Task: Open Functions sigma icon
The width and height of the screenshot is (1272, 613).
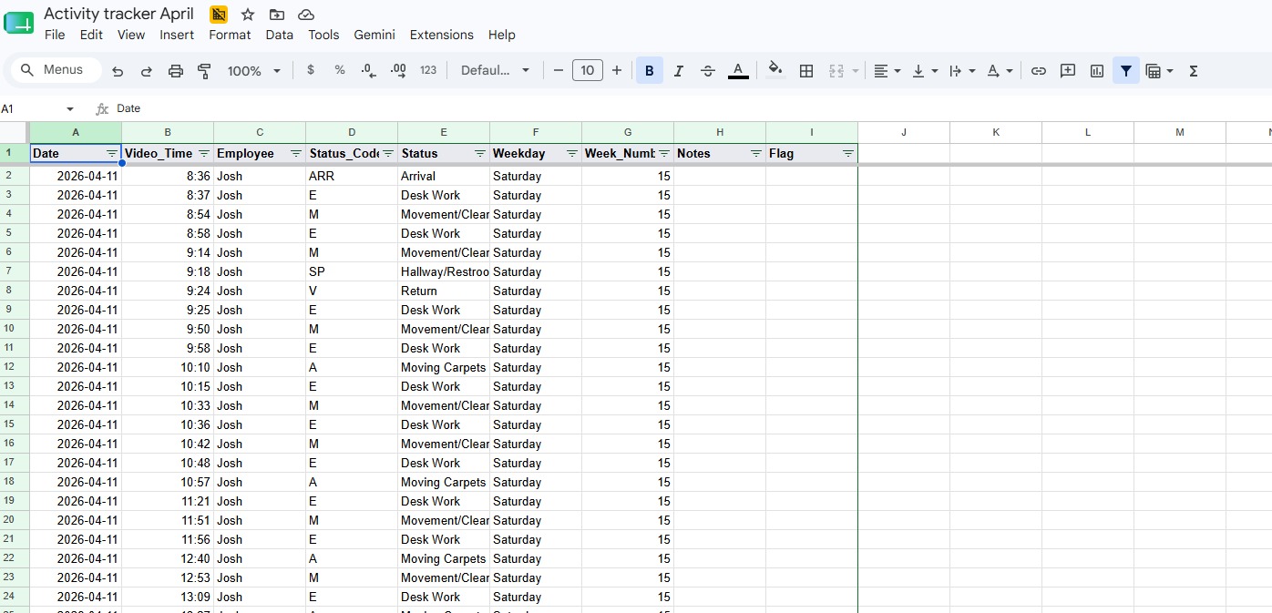Action: (x=1194, y=70)
